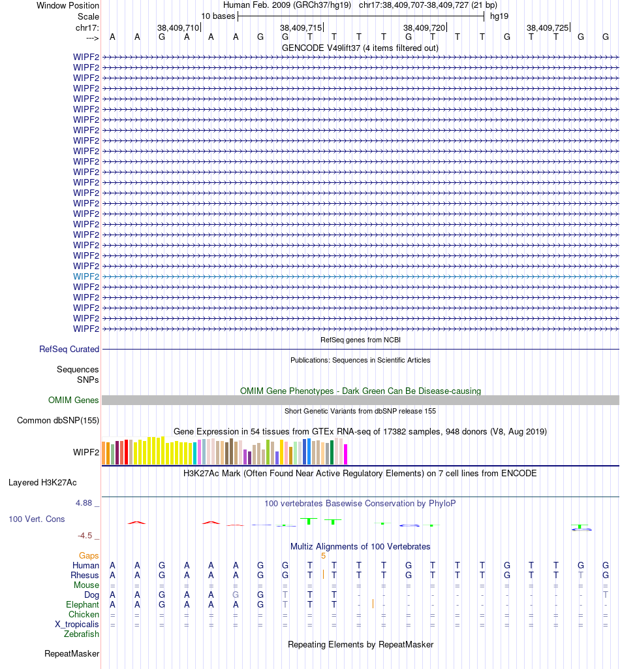
Task: Open Repeating Elements by RepeatMasker title
Action: point(360,644)
